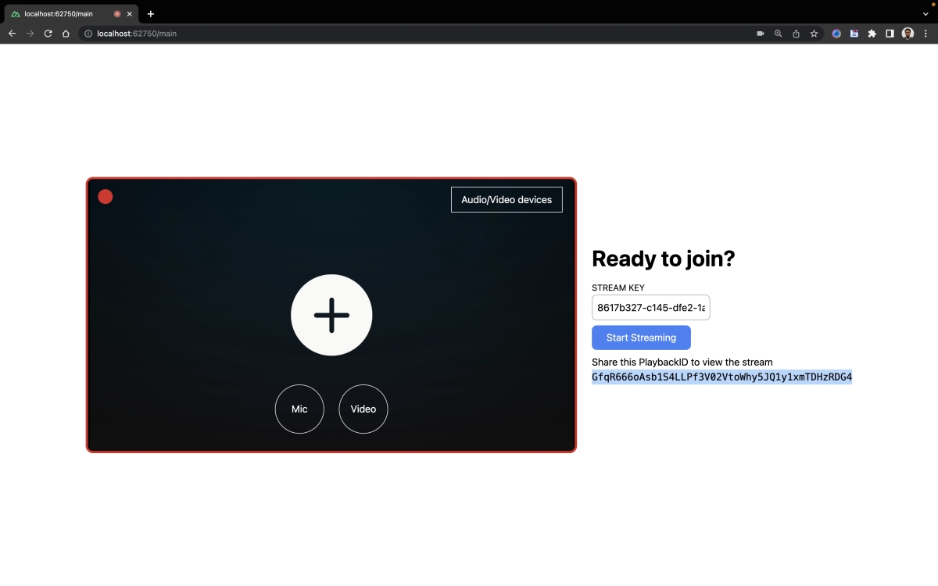The height and width of the screenshot is (586, 938).
Task: Close the localhost:62750/main tab
Action: coord(130,14)
